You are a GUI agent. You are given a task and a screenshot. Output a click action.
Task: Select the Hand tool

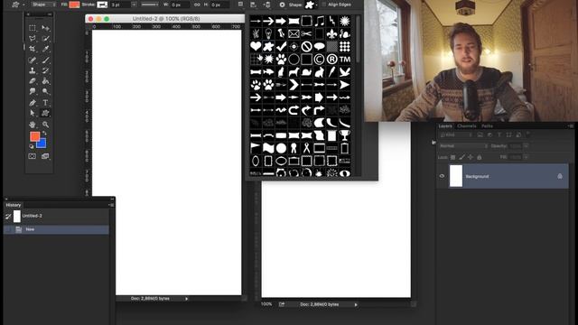(33, 125)
